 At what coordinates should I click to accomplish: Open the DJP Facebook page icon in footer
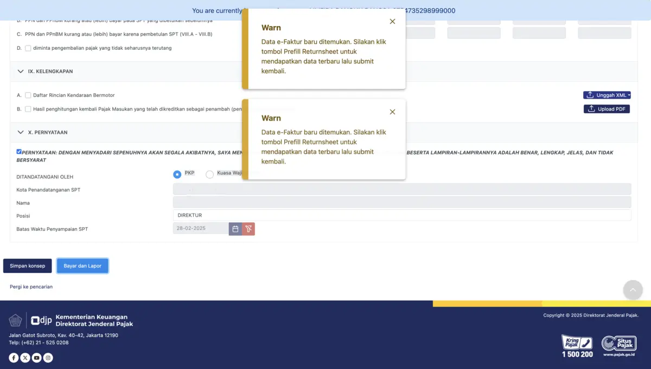[x=13, y=357]
